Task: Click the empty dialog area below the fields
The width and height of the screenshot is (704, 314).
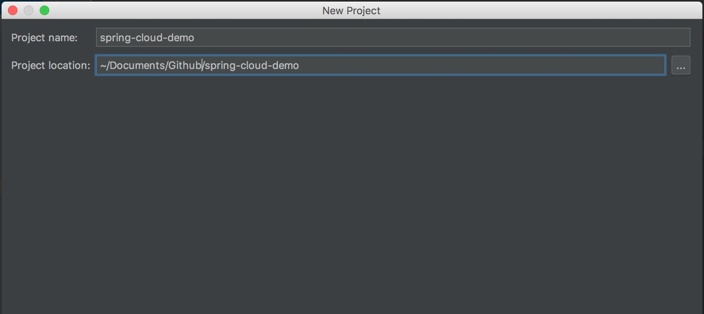Action: point(352,190)
